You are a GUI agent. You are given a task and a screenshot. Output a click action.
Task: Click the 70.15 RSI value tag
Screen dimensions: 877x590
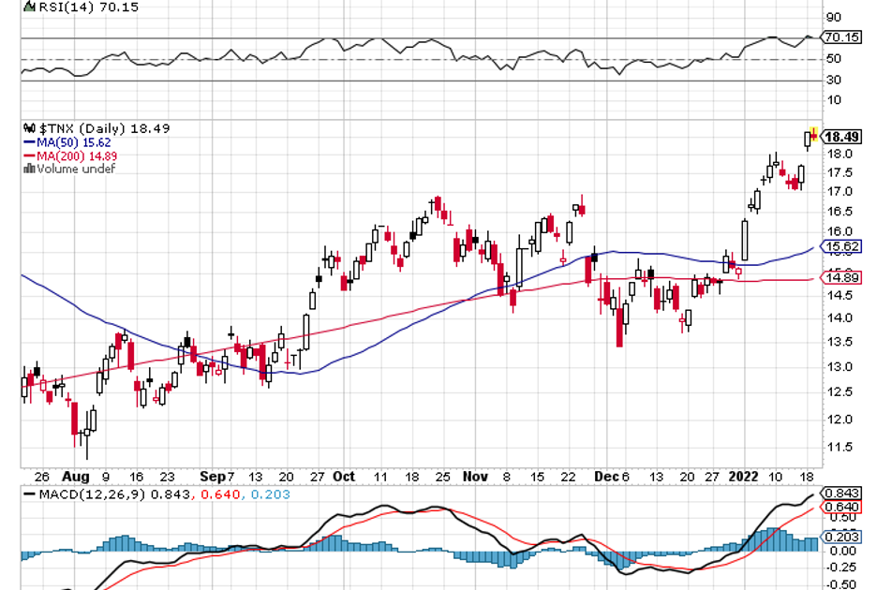coord(841,38)
